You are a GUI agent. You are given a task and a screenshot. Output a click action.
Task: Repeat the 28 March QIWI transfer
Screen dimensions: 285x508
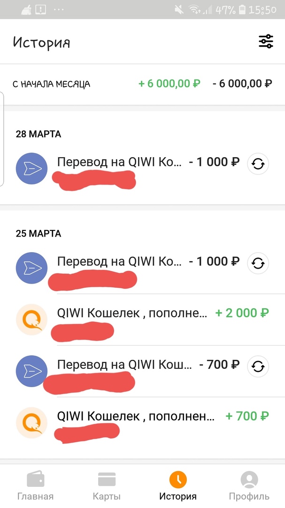pos(258,164)
